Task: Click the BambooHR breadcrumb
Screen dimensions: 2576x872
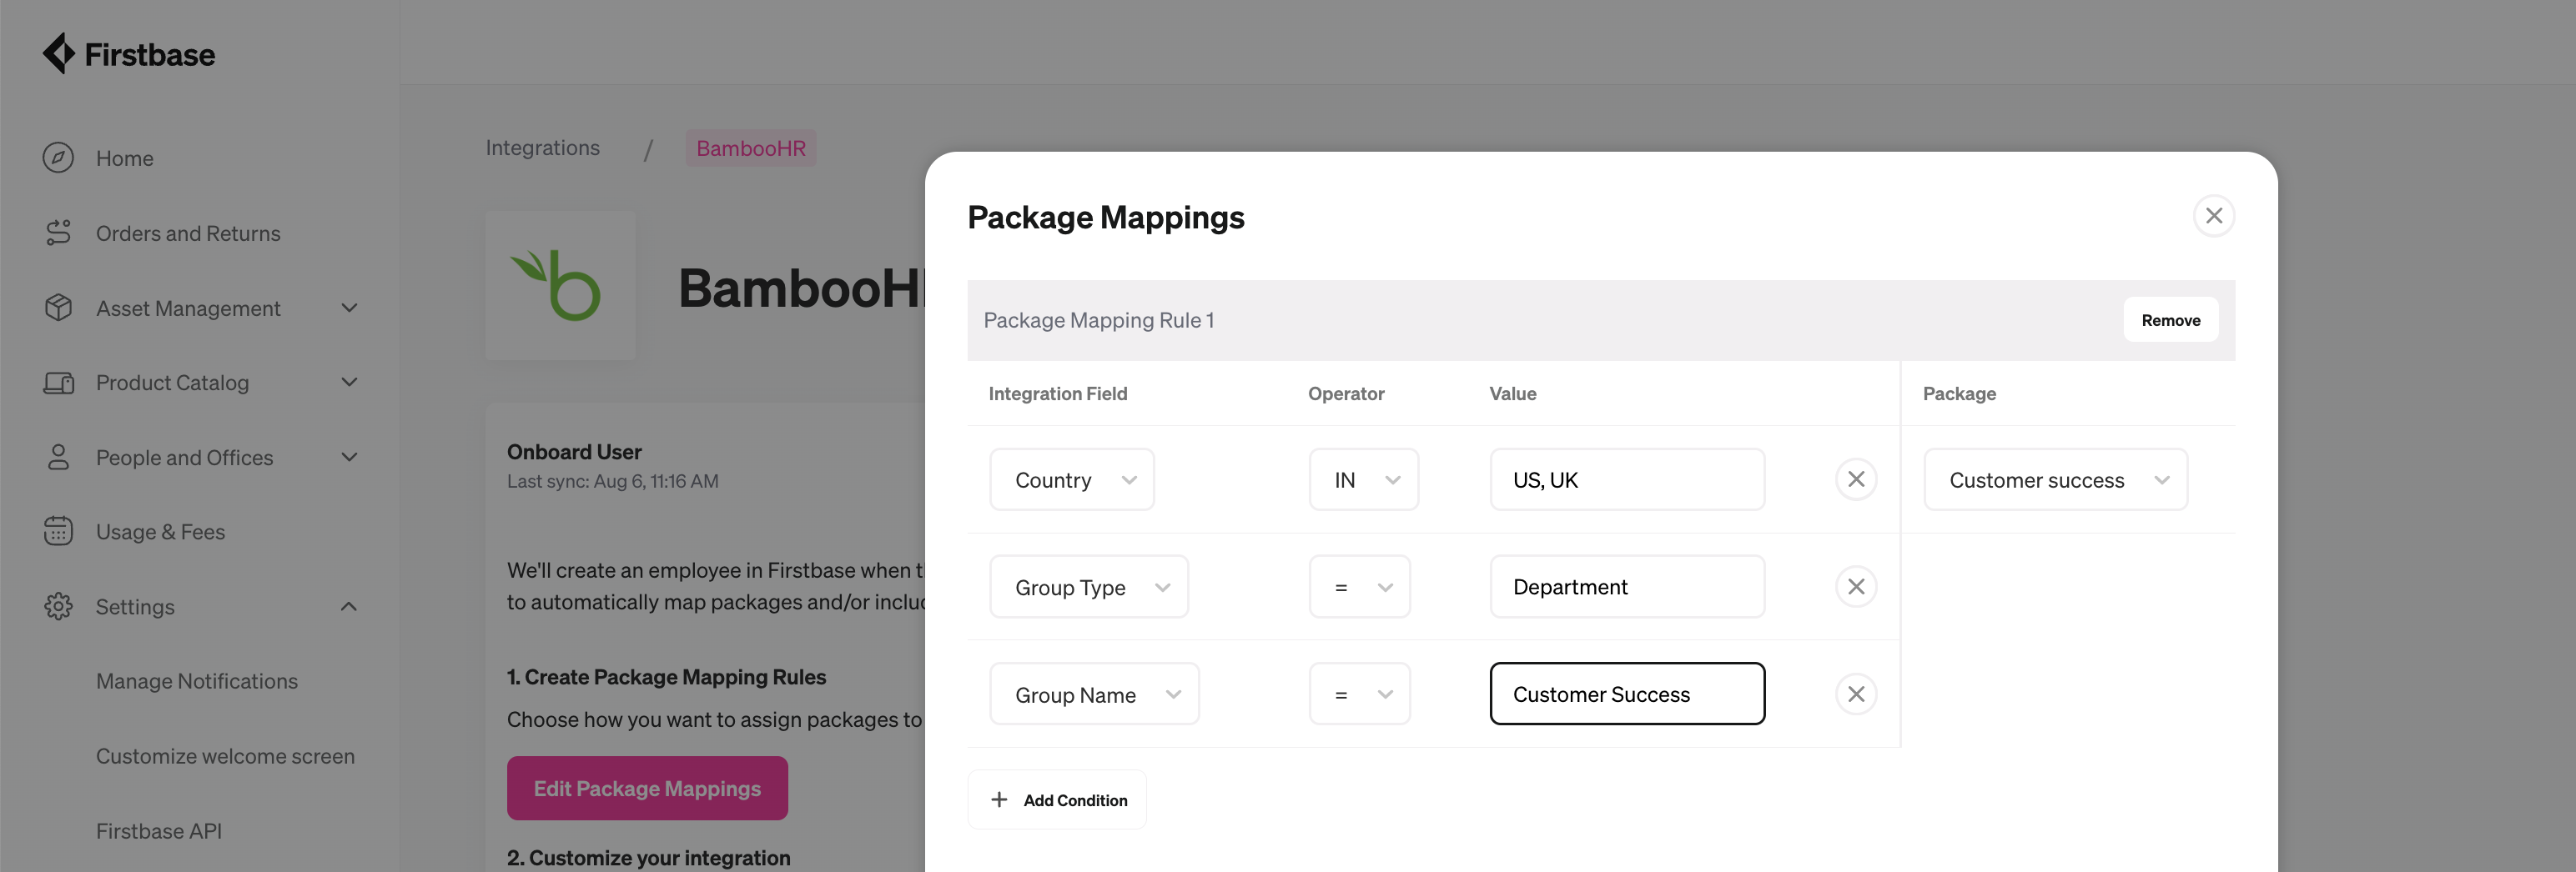Action: 751,148
